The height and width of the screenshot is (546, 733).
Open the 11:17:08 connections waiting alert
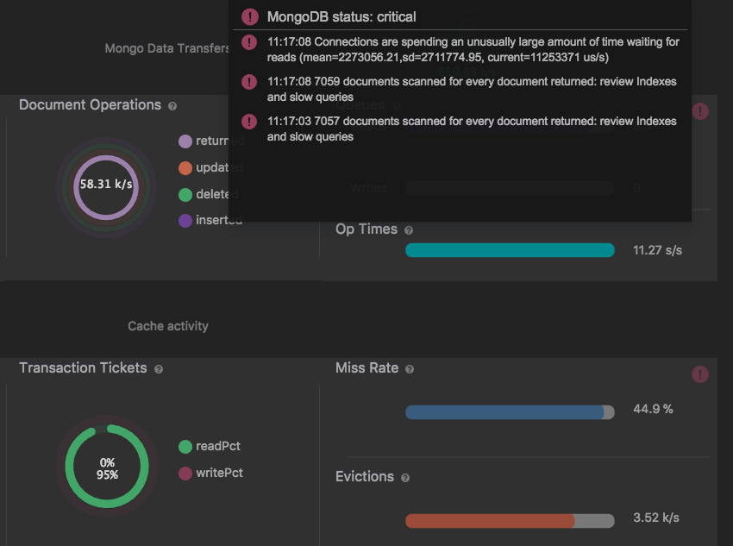coord(473,49)
